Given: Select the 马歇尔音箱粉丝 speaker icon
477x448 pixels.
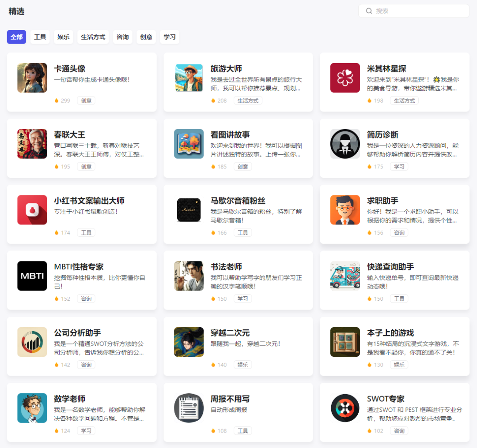Looking at the screenshot, I should (189, 210).
